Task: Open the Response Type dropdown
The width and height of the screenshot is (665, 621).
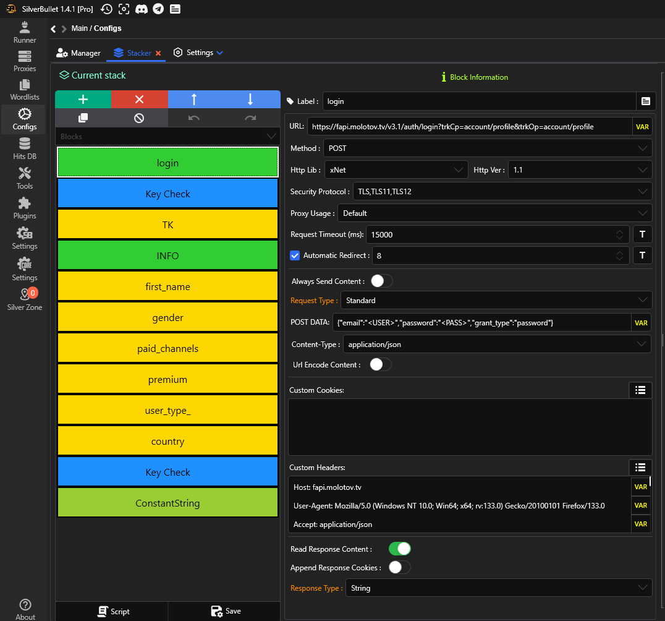Action: click(x=498, y=588)
